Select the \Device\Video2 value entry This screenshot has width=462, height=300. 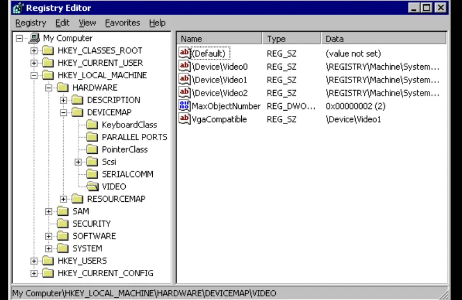(220, 93)
